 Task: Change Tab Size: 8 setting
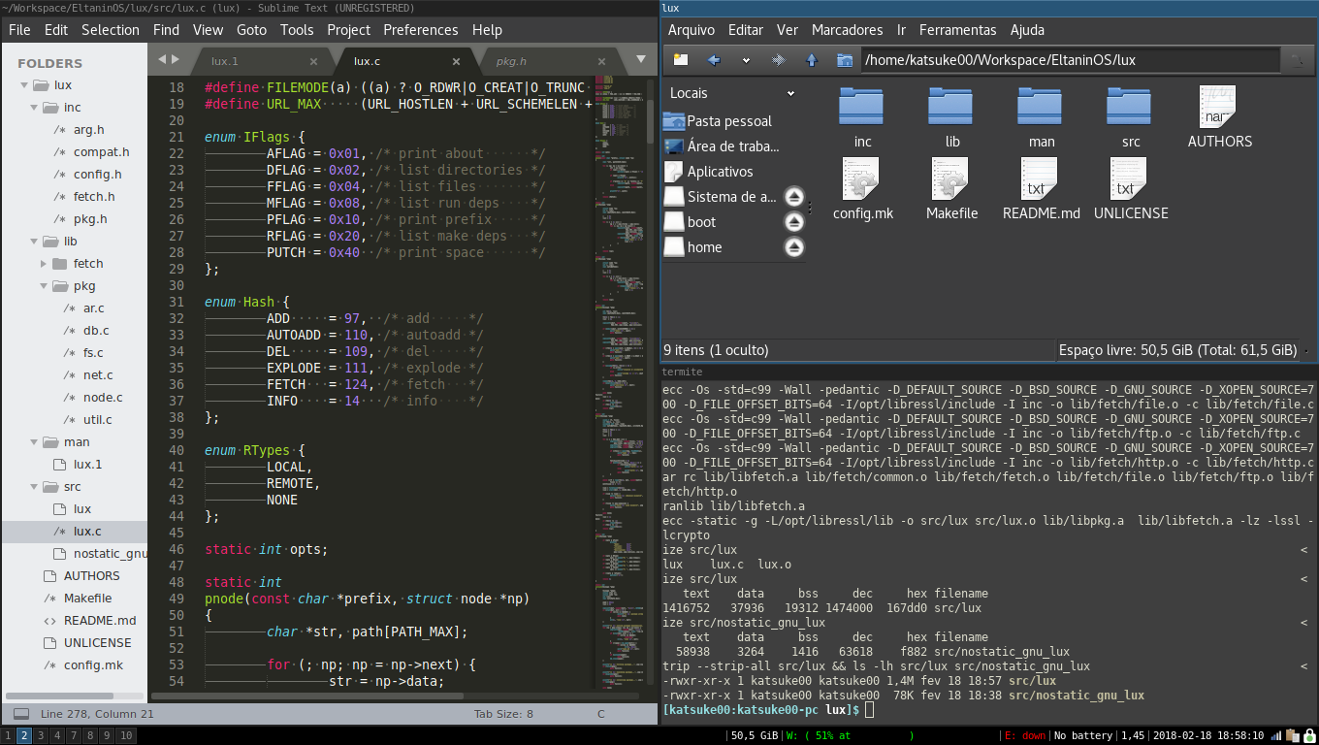coord(503,714)
